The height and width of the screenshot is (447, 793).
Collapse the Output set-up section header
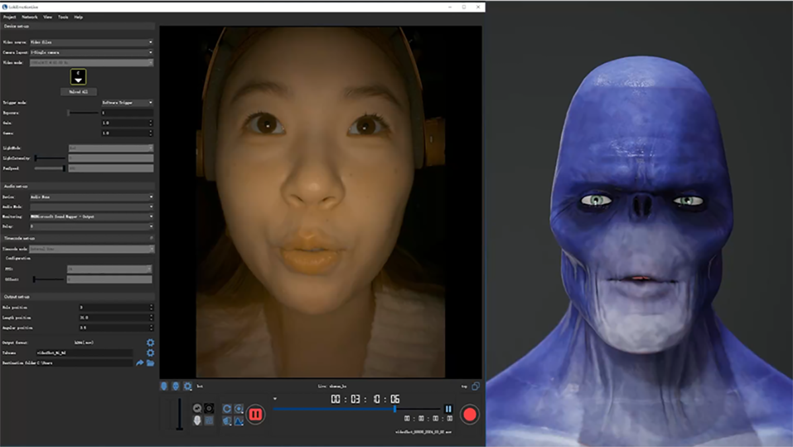click(x=79, y=296)
